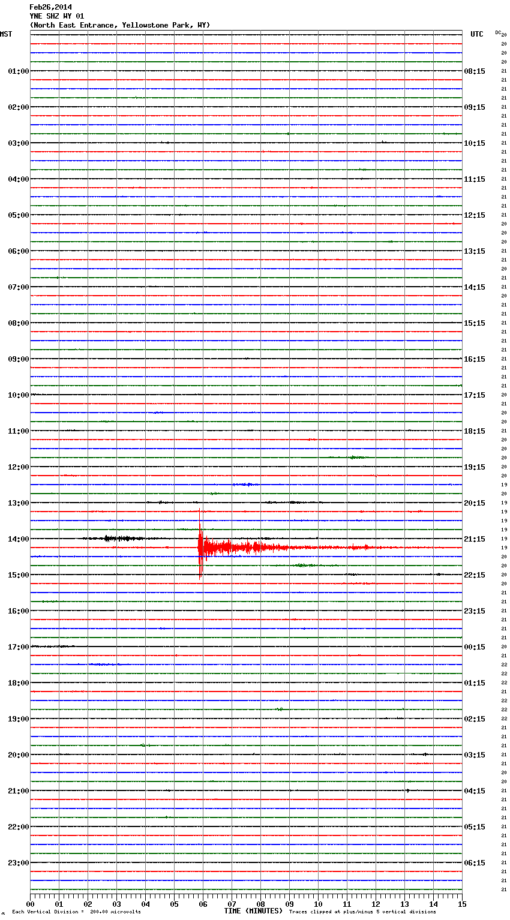Select the '10:15' UTC time label
Viewport: 510px width, 920px height.
click(475, 143)
